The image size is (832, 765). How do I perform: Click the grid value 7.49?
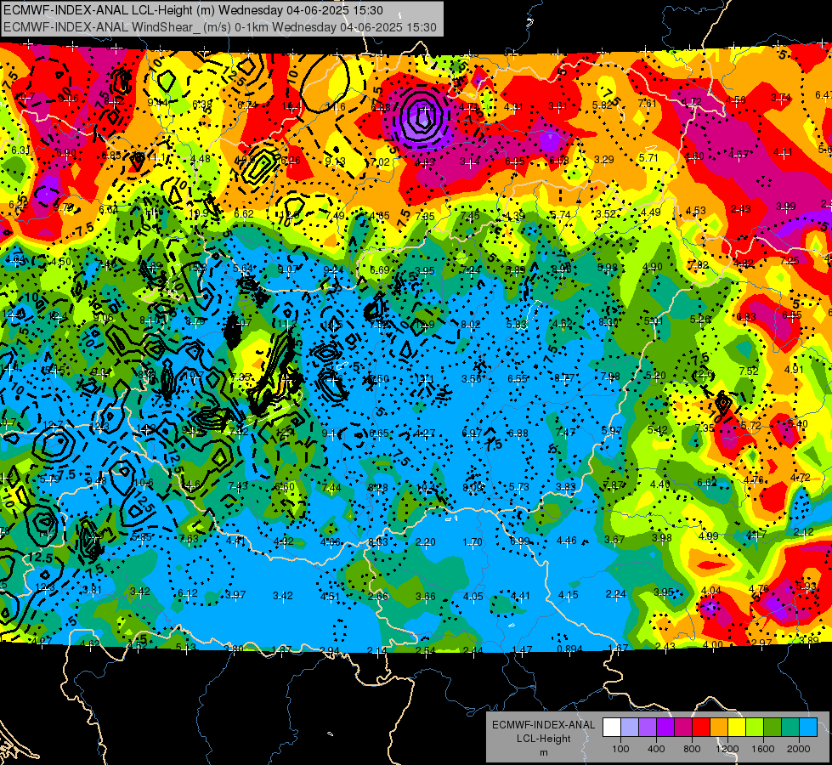335,215
